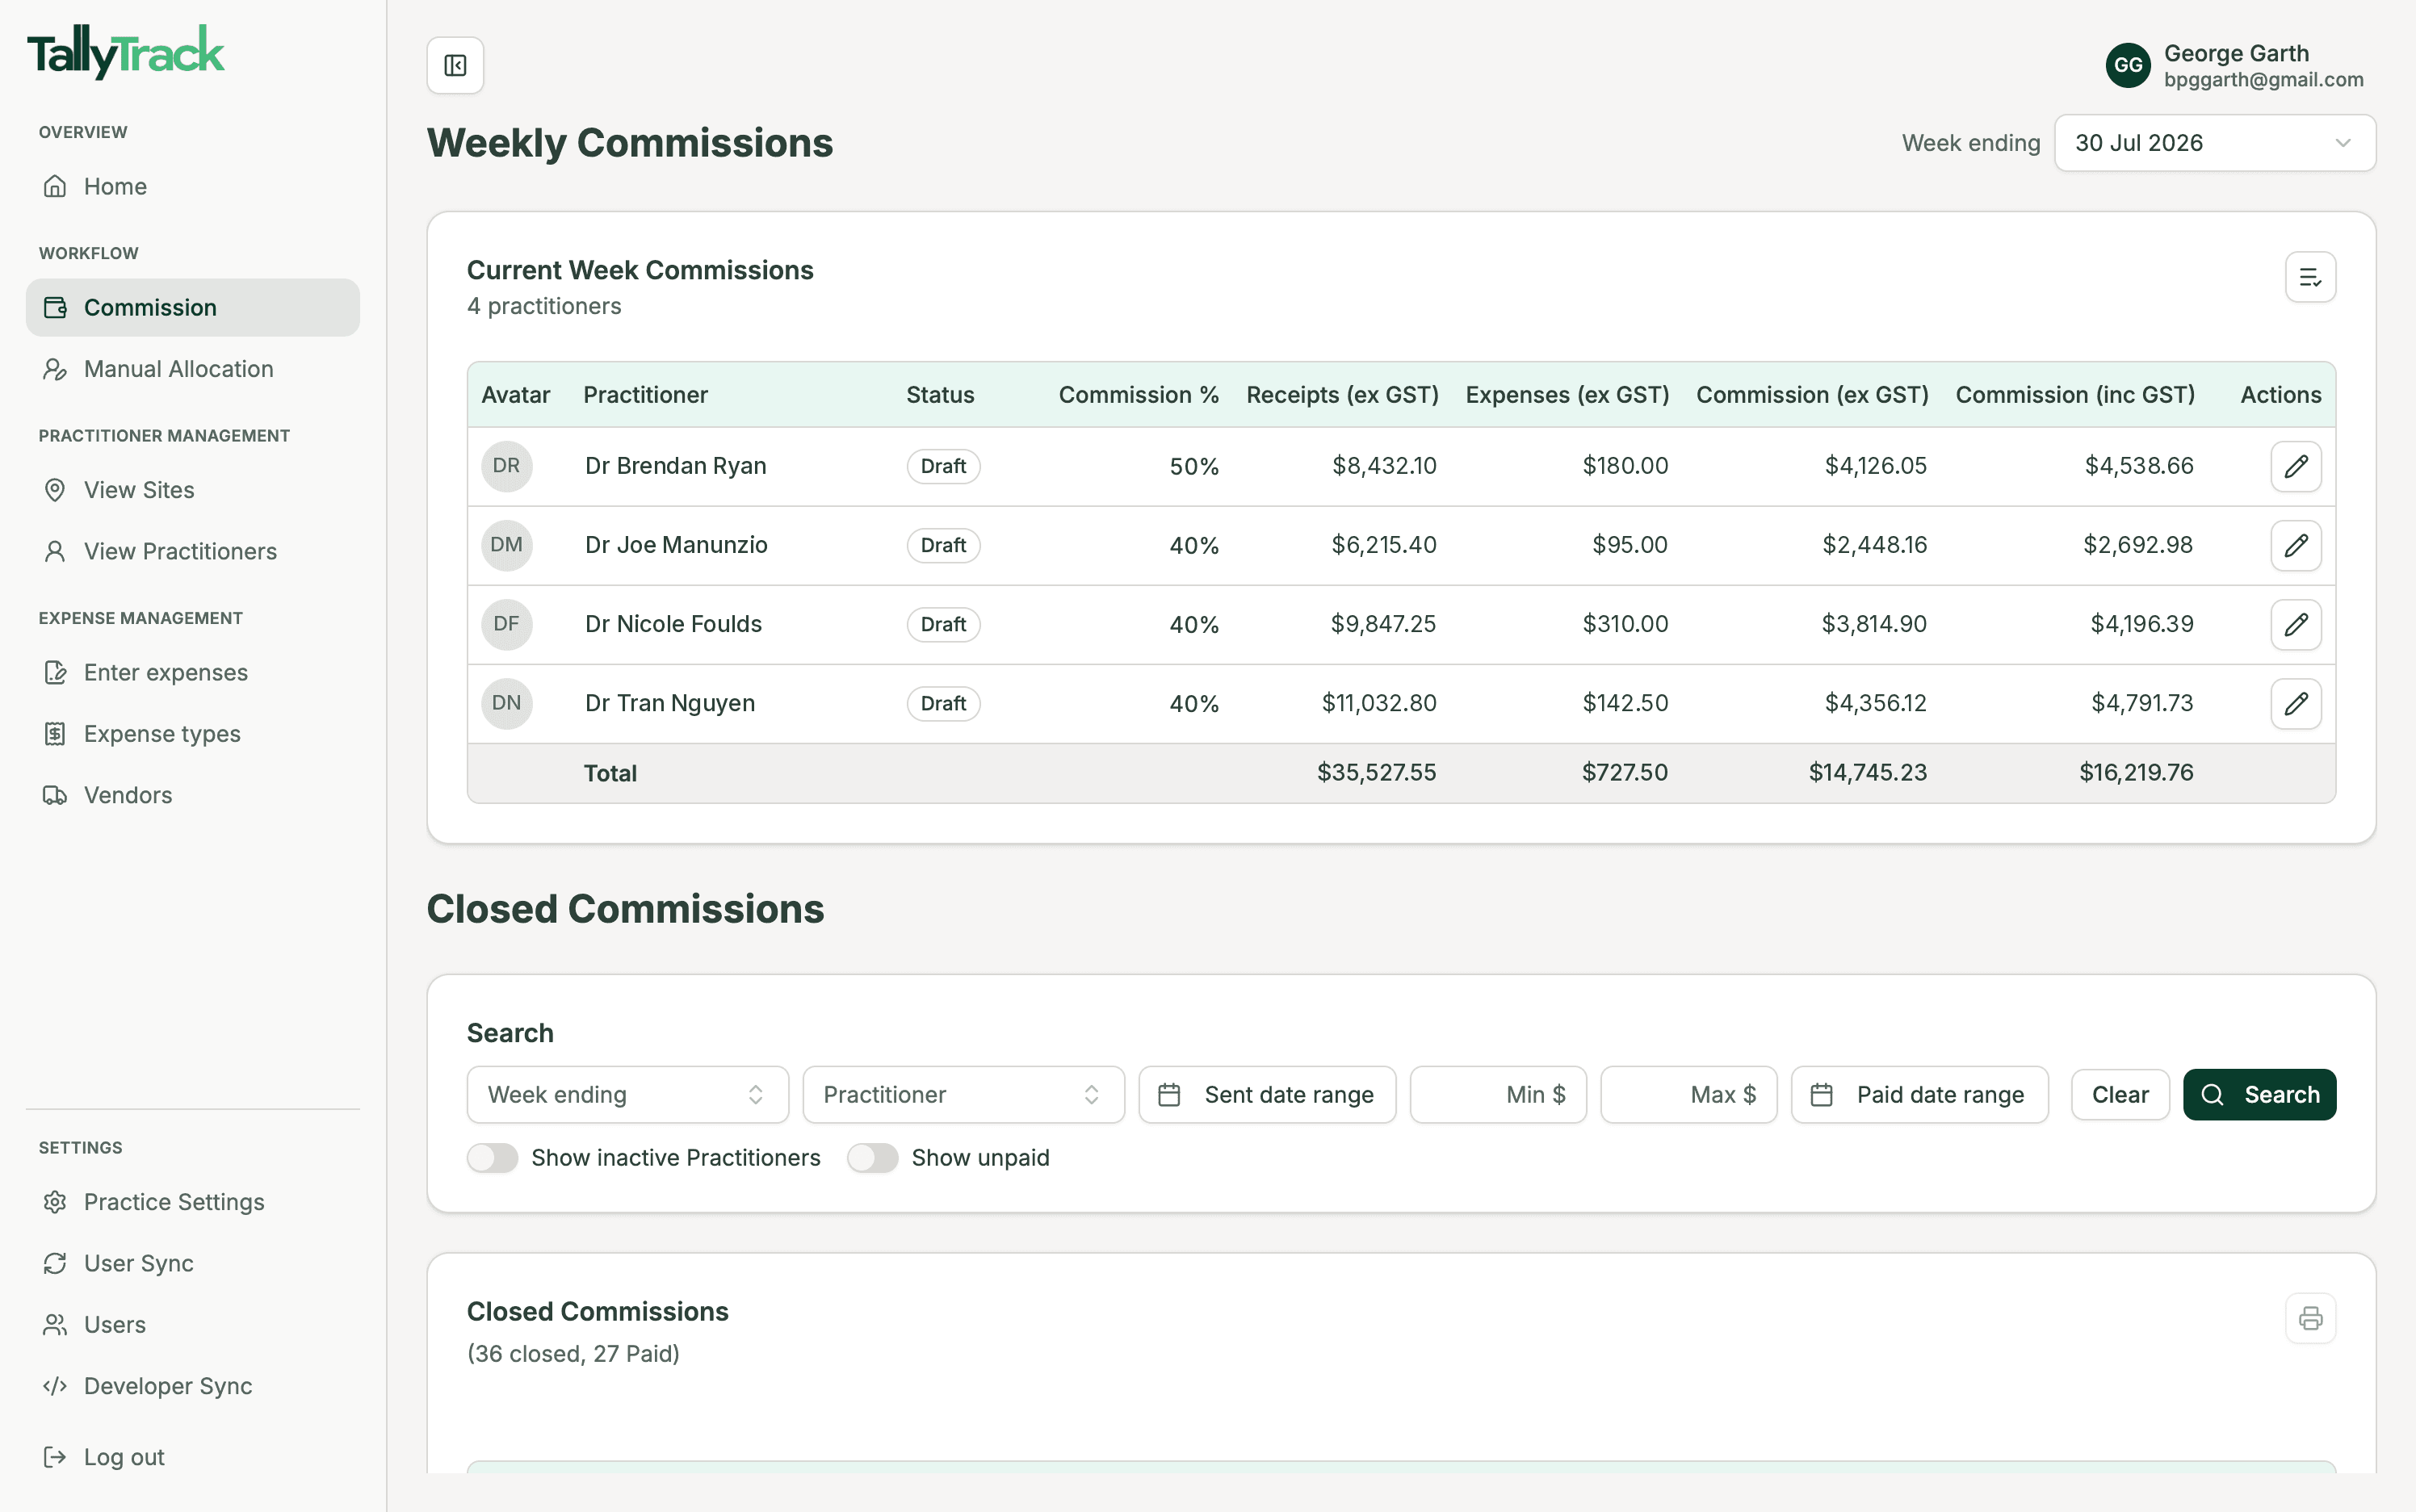Open the bulk checklist icon in Current Week Commissions
Viewport: 2416px width, 1512px height.
(2310, 277)
